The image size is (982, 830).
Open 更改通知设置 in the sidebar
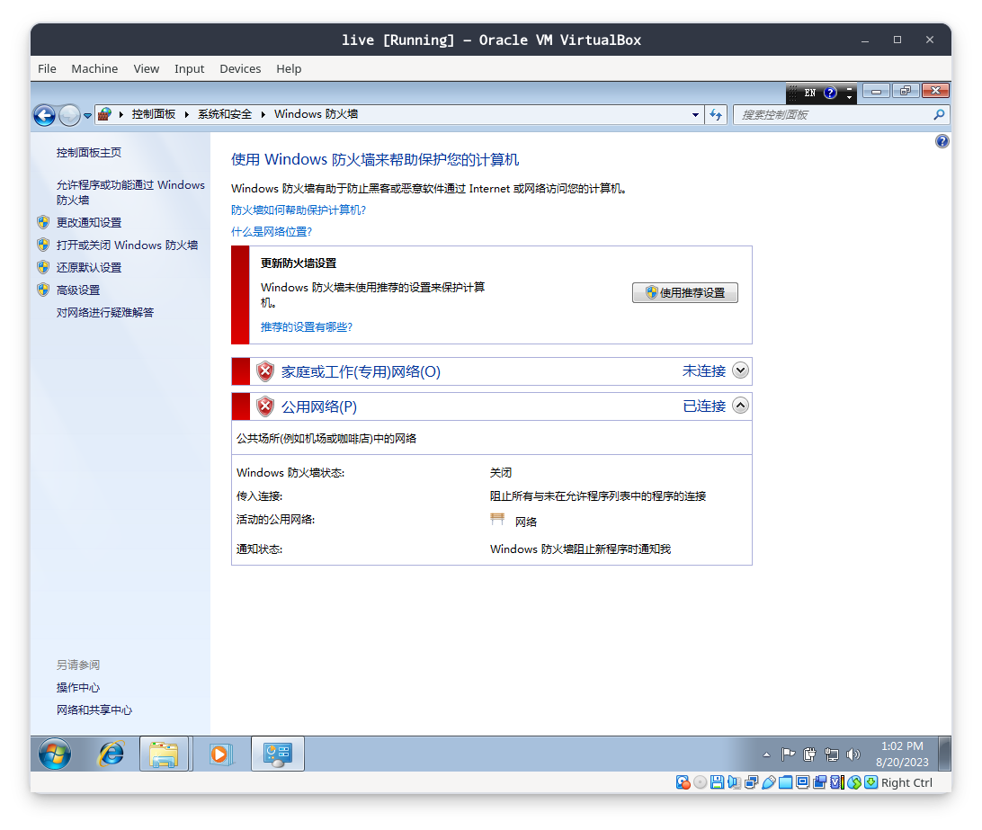point(89,222)
